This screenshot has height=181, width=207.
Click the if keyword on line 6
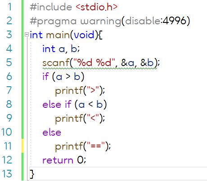pyautogui.click(x=45, y=76)
